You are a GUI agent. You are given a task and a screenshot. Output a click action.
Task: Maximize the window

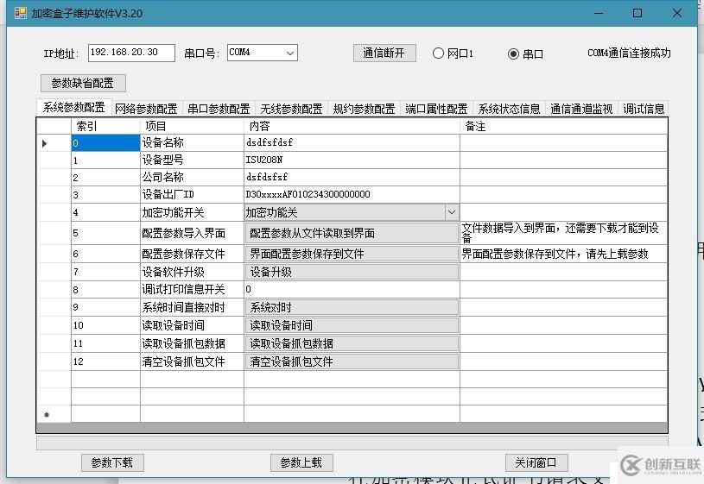[637, 13]
